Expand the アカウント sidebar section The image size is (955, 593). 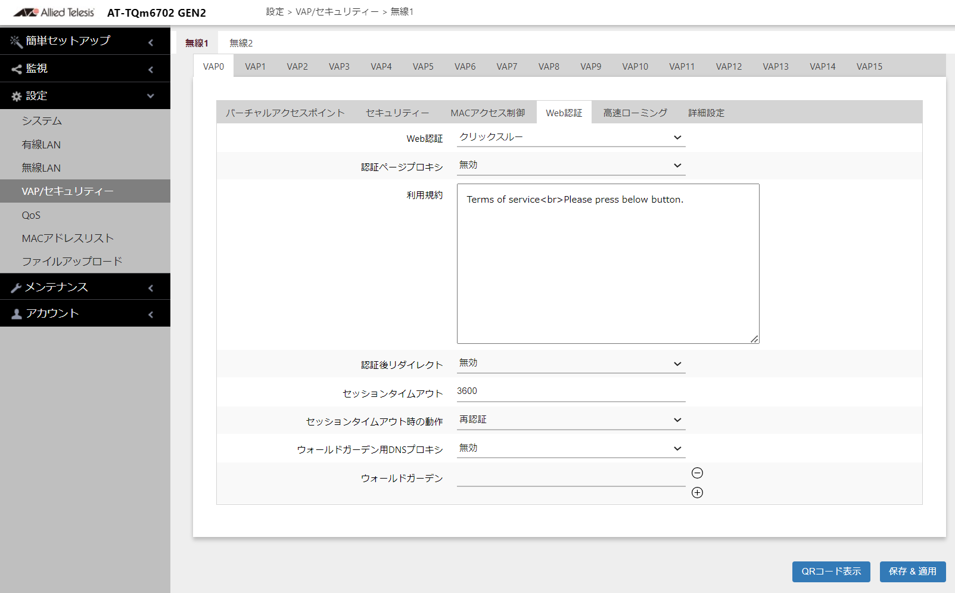coord(151,313)
